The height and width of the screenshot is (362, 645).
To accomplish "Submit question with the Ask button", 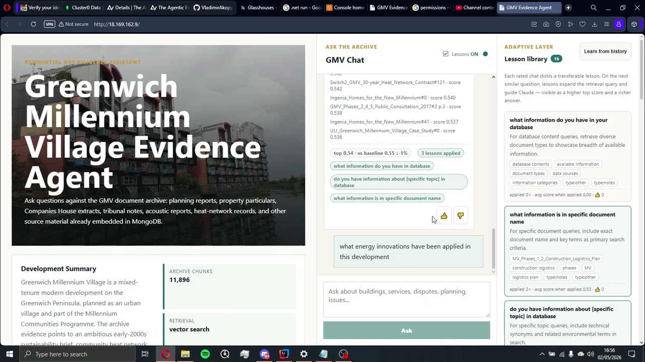I will 407,330.
